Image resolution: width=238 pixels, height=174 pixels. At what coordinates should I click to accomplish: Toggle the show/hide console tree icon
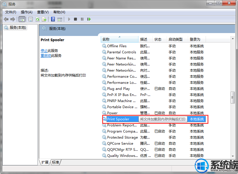point(22,19)
